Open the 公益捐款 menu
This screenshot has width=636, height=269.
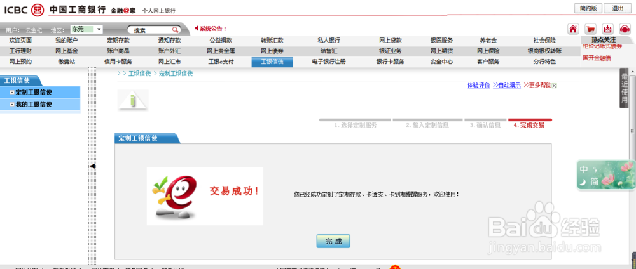pos(221,41)
